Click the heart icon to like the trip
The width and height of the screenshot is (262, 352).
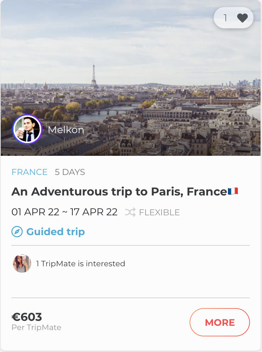pyautogui.click(x=242, y=18)
